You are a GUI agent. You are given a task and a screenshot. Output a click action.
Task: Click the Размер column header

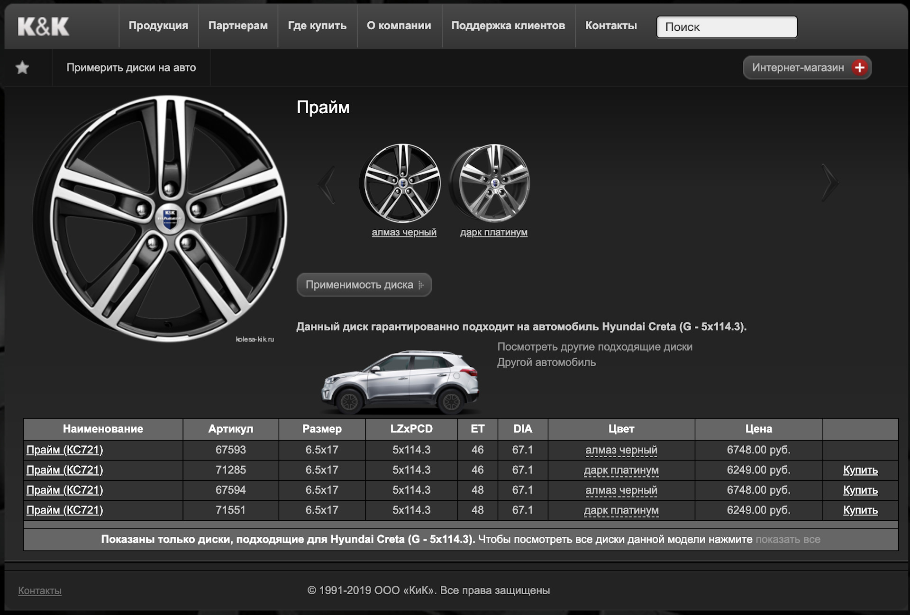tap(322, 429)
